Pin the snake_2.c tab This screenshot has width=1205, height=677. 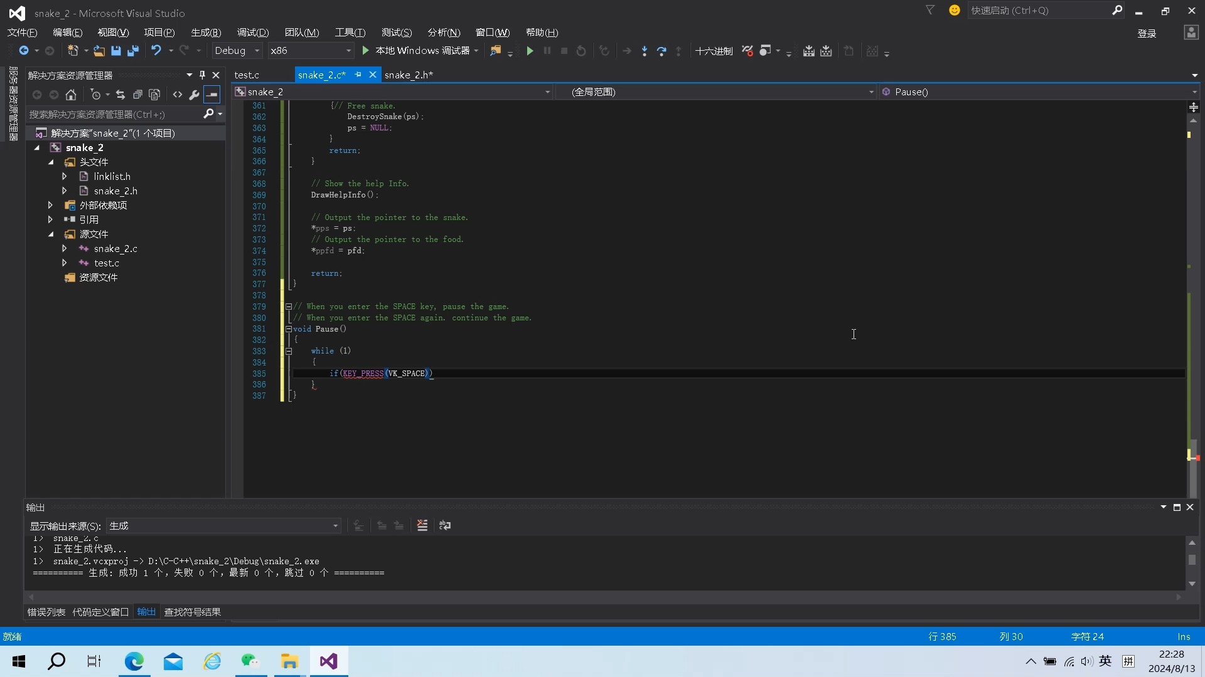click(x=358, y=75)
